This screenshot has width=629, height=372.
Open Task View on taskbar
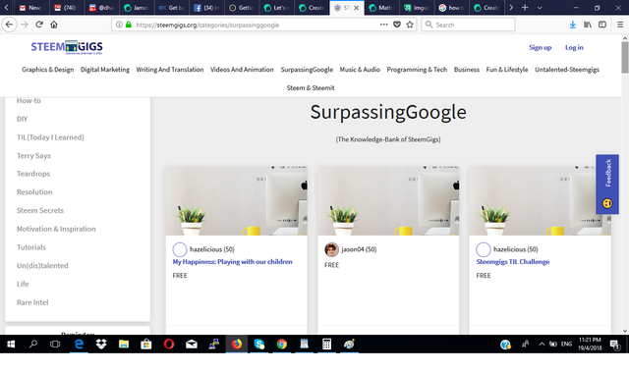[55, 344]
